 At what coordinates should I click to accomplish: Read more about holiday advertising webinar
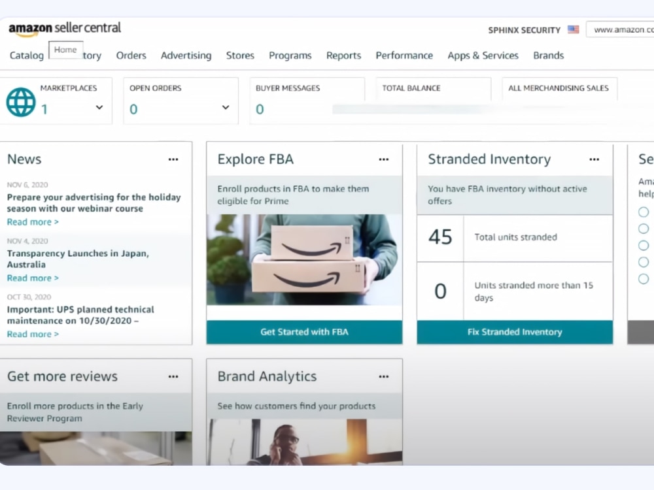point(33,222)
